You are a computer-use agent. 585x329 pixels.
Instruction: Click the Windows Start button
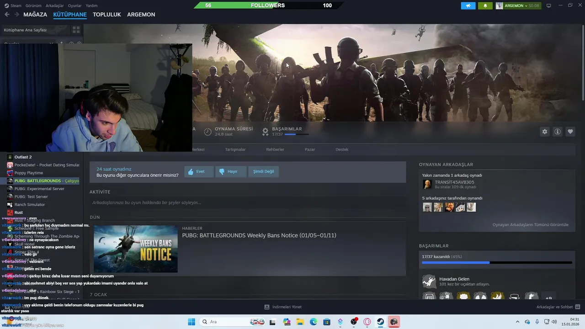point(191,322)
